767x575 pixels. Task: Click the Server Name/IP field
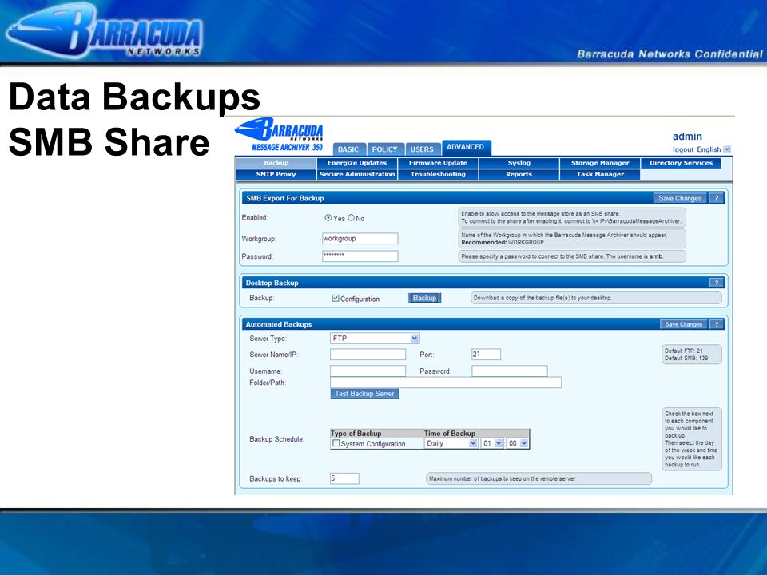[368, 355]
